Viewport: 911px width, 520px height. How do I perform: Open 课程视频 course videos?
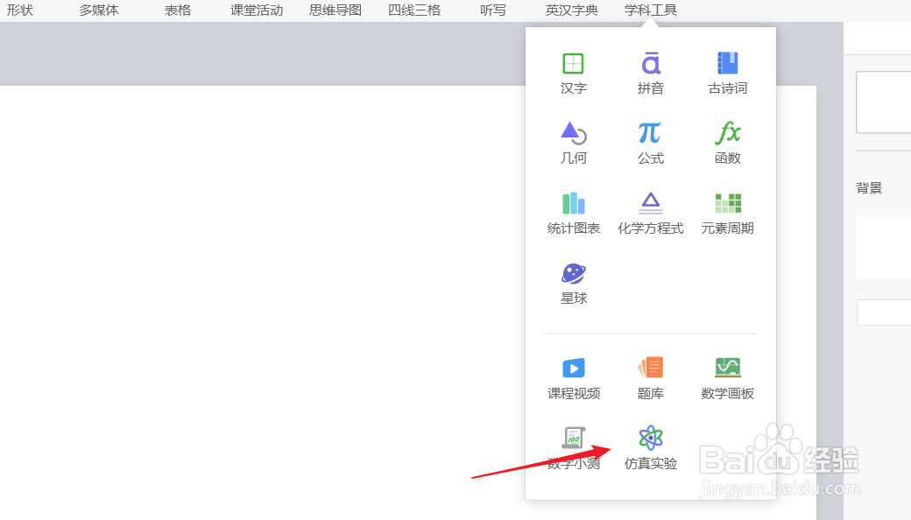pyautogui.click(x=574, y=378)
